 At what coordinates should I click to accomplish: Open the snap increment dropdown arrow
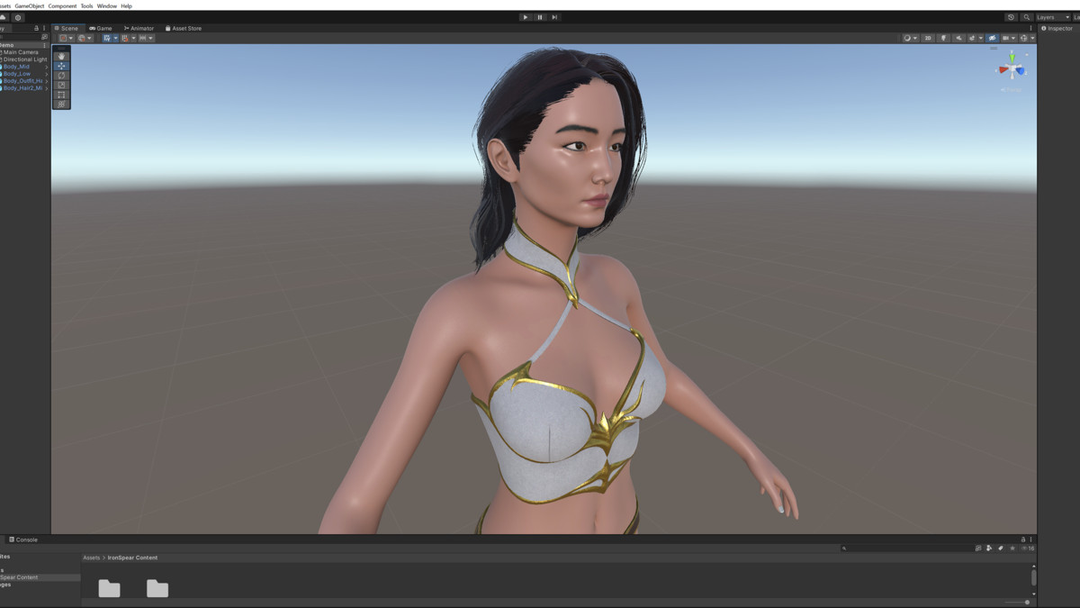click(150, 38)
